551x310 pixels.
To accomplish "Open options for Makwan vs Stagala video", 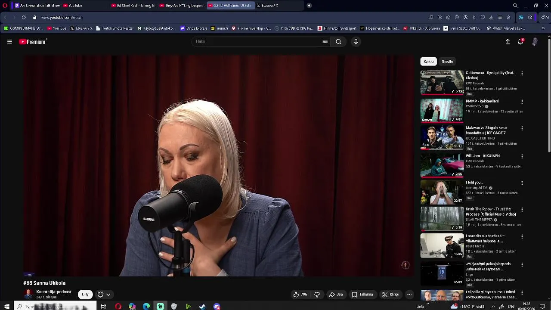I will 522,129.
